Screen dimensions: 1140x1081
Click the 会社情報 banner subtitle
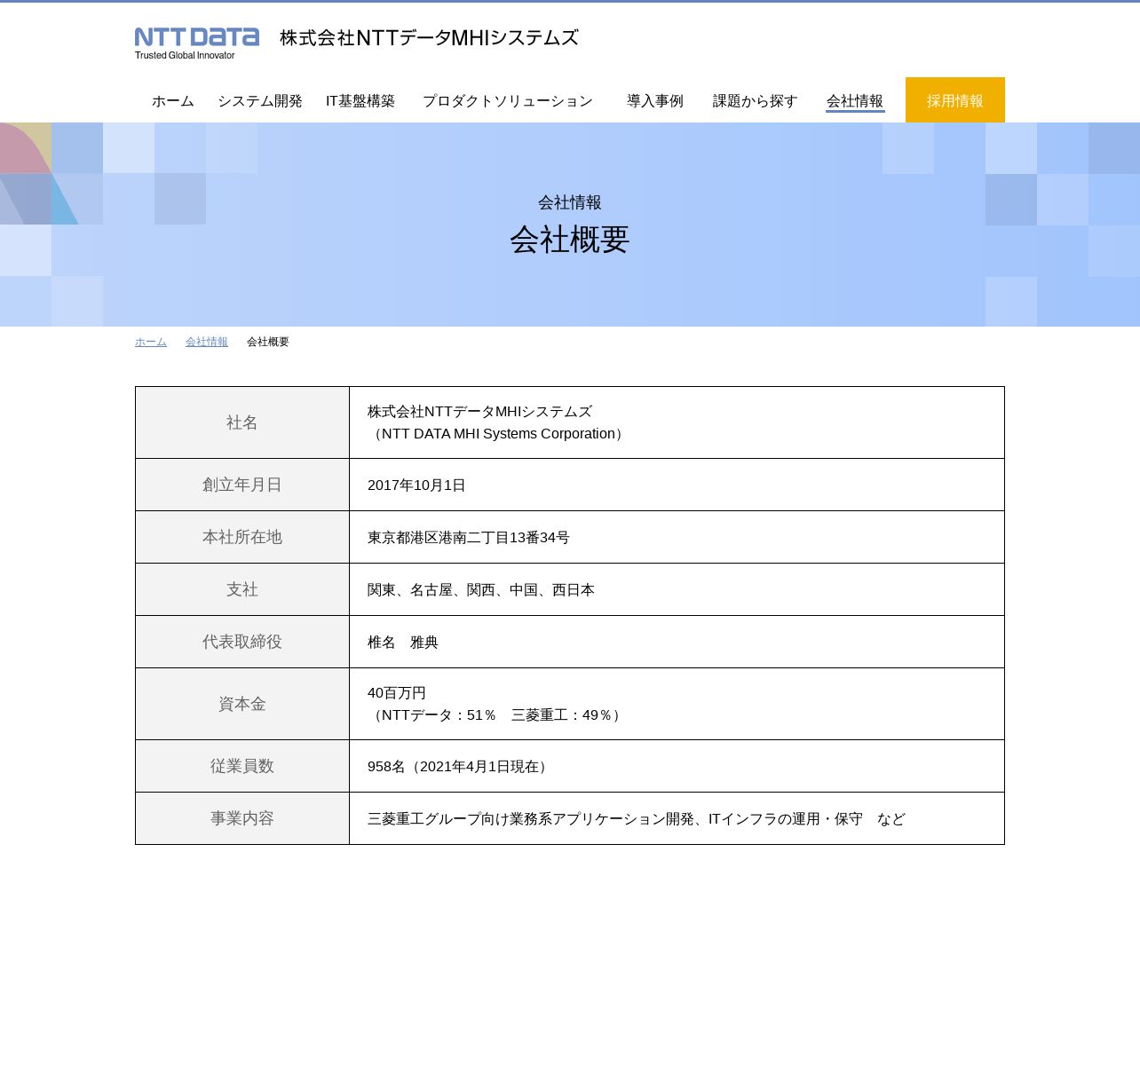(570, 202)
